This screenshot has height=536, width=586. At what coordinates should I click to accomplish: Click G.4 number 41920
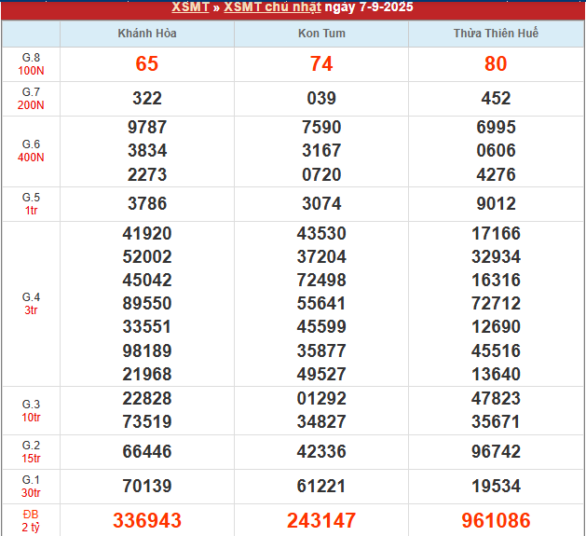tap(147, 233)
